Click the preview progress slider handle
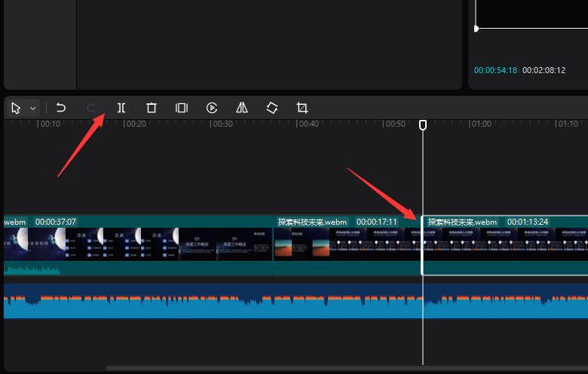Viewport: 588px width, 374px height. coord(476,29)
